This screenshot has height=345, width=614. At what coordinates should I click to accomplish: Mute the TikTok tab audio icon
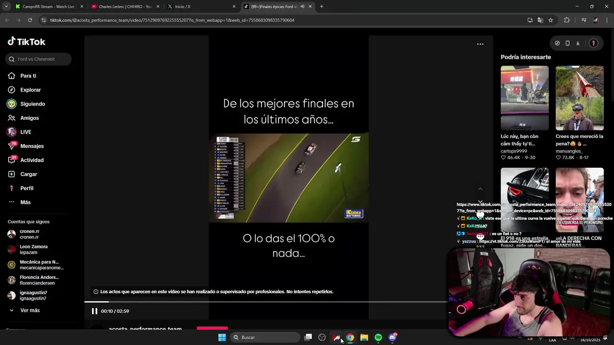click(302, 7)
